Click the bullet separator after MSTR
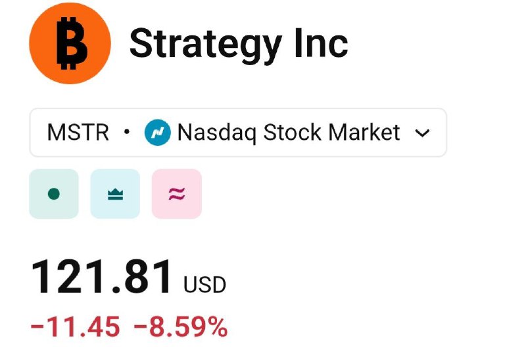 126,133
